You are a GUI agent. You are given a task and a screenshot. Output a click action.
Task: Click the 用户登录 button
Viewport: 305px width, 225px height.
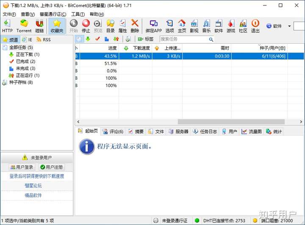click(22, 167)
